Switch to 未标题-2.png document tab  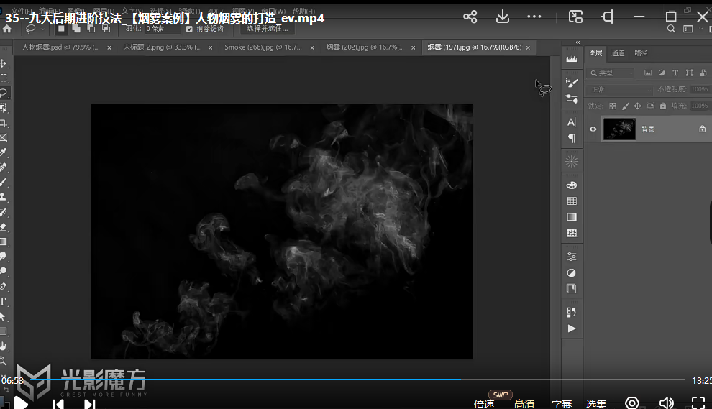pyautogui.click(x=162, y=47)
